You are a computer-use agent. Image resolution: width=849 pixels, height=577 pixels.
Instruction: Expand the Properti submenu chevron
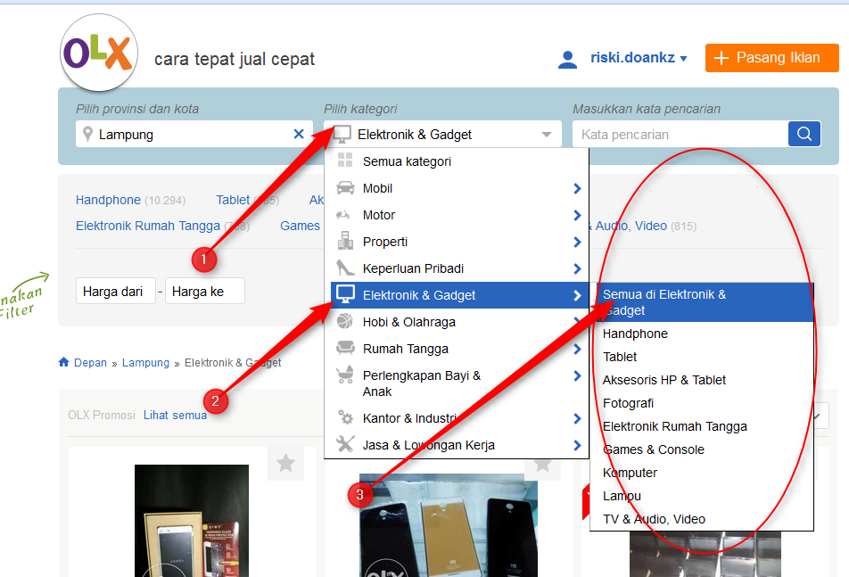pyautogui.click(x=577, y=242)
